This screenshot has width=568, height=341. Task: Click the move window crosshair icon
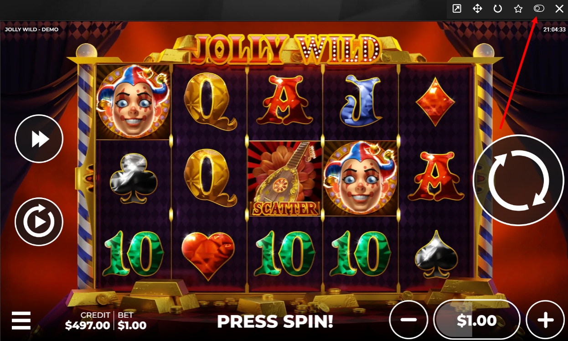pyautogui.click(x=477, y=9)
